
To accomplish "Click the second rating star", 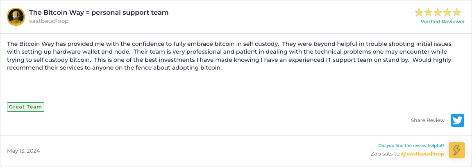I will pyautogui.click(x=429, y=12).
